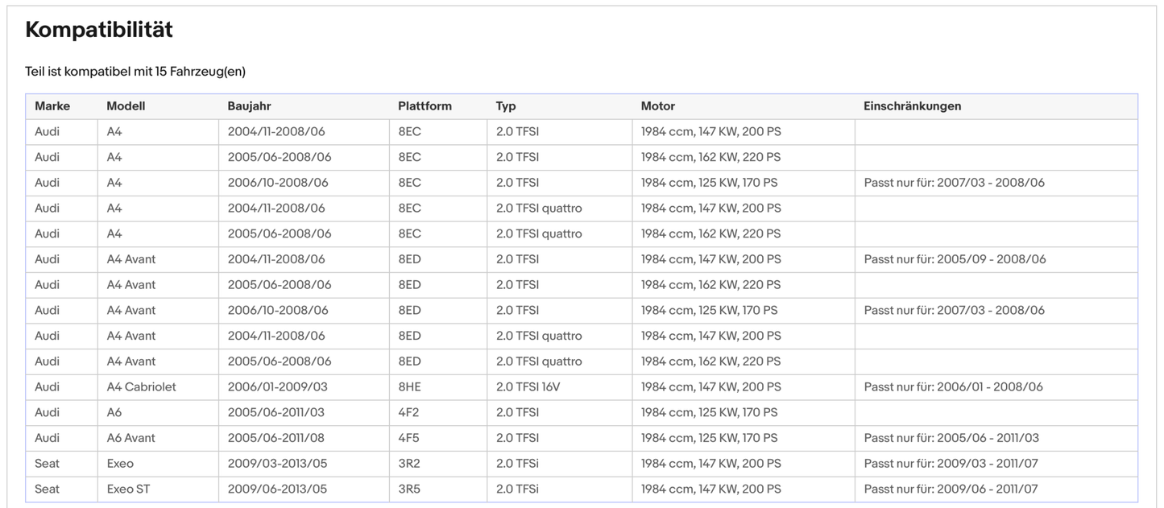Select the 2.0 TFSI 16V type cell
Viewport: 1164px width, 508px height.
pyautogui.click(x=528, y=387)
